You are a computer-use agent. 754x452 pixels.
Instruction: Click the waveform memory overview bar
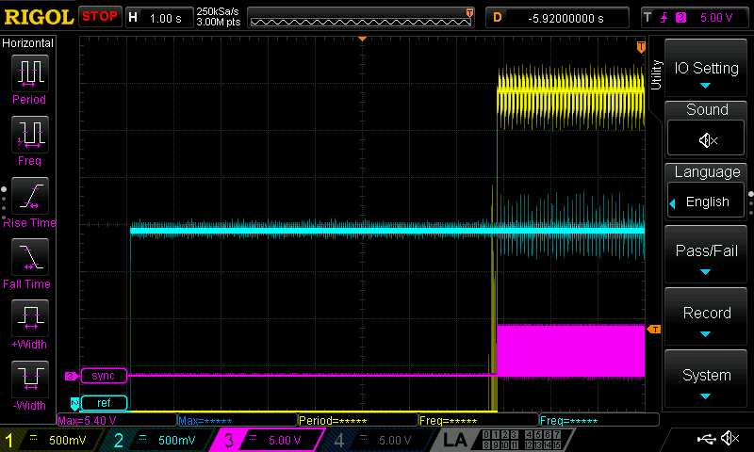[x=361, y=19]
